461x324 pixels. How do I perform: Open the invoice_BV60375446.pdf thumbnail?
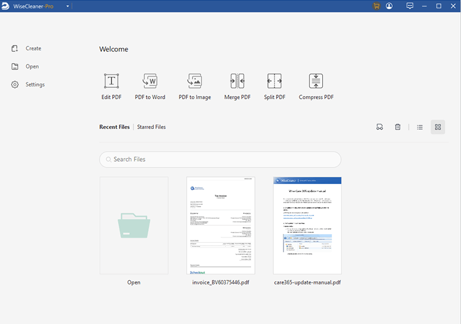click(221, 225)
